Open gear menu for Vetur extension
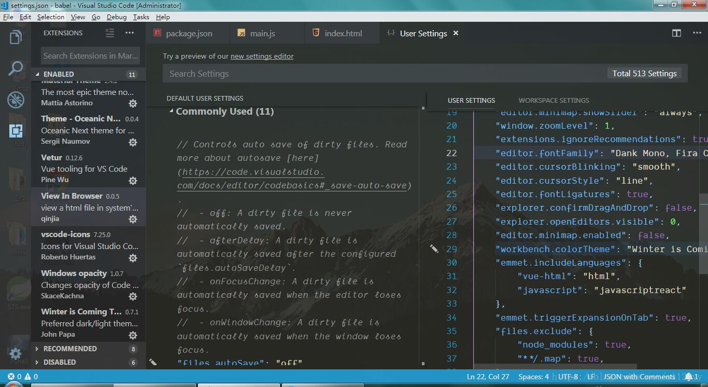This screenshot has width=708, height=387. [x=133, y=181]
